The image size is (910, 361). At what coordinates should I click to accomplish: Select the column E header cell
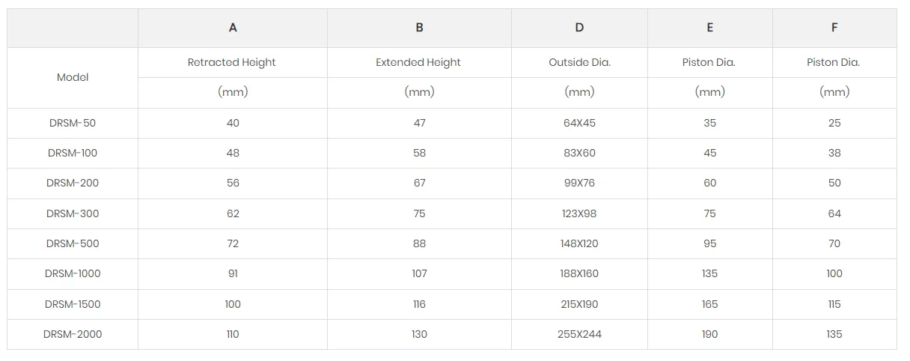coord(709,28)
